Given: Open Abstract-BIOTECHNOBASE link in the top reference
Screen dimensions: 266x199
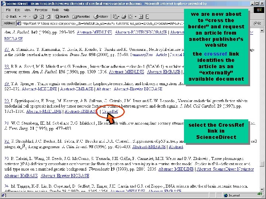Looking at the screenshot, I should (141, 32).
